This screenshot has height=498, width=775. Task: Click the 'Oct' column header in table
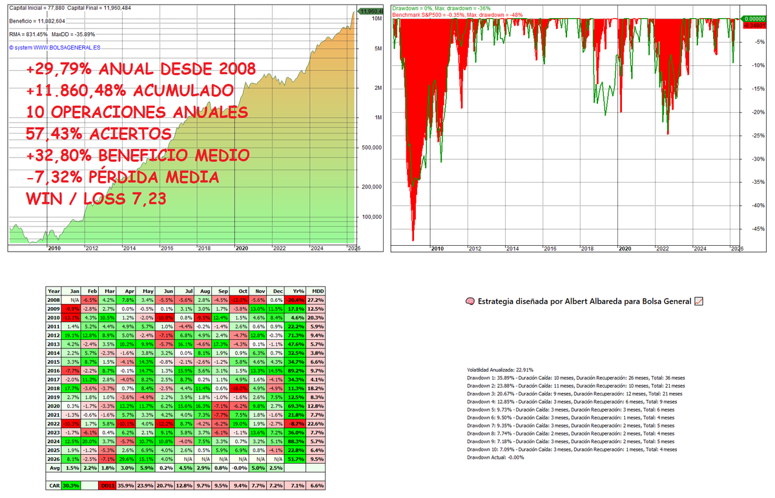click(239, 291)
